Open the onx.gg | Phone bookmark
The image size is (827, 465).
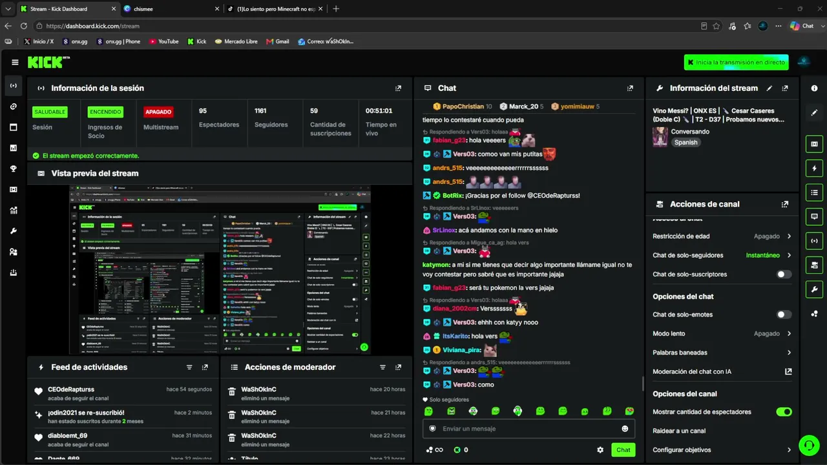[118, 41]
